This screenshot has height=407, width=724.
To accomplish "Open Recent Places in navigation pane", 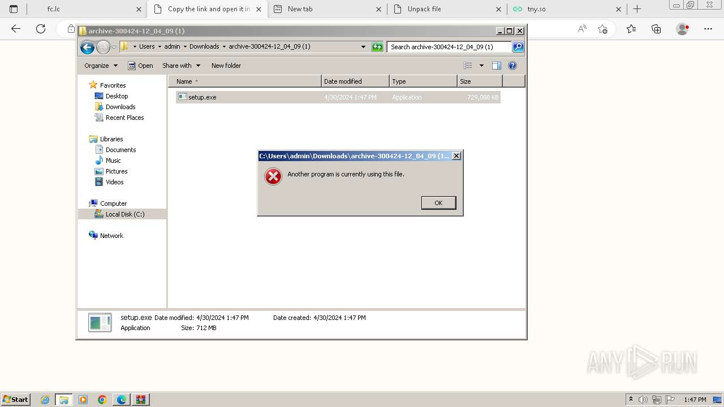I will pos(124,118).
